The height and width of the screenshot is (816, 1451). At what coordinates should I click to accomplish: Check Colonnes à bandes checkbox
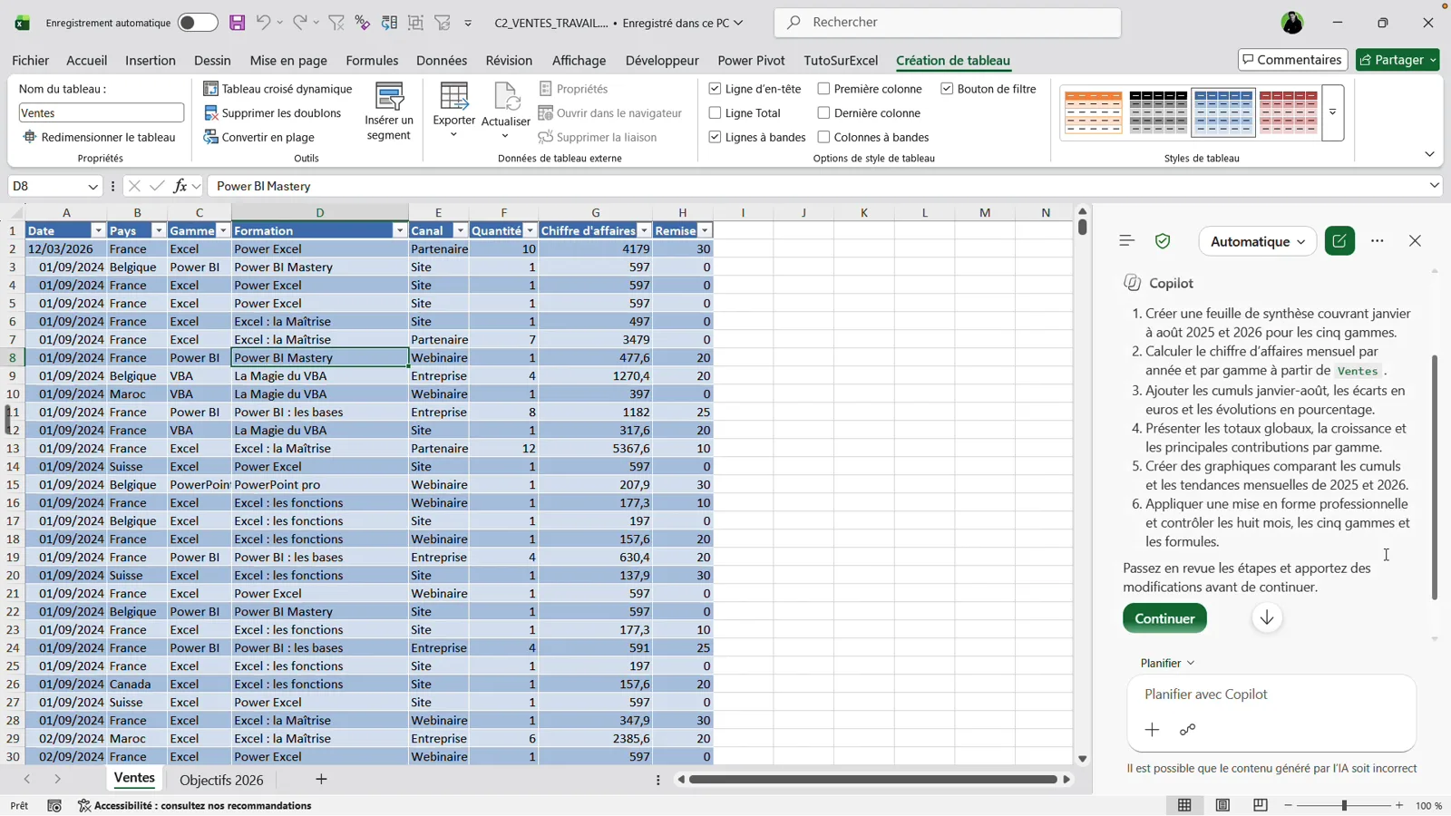point(823,137)
